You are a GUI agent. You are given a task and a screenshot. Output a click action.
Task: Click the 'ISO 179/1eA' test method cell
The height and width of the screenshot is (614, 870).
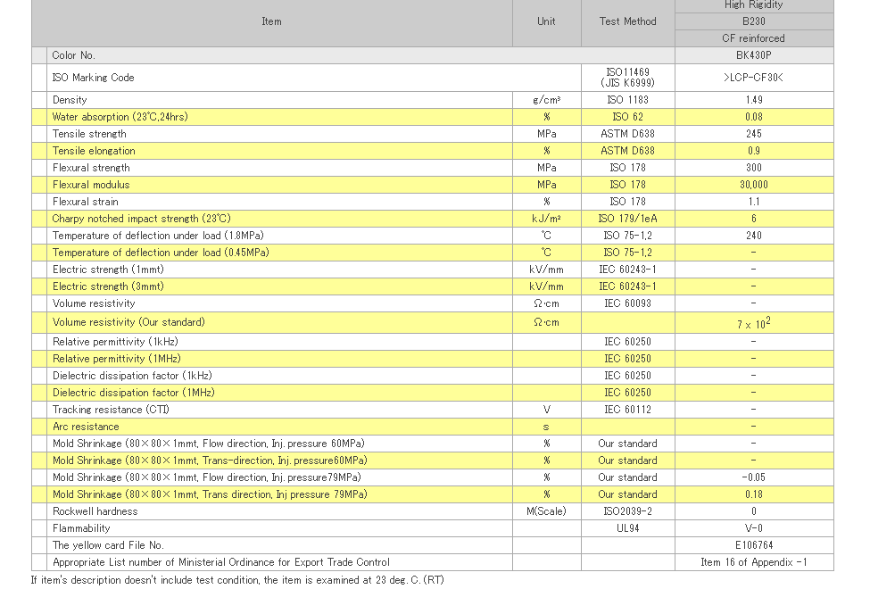click(x=627, y=219)
